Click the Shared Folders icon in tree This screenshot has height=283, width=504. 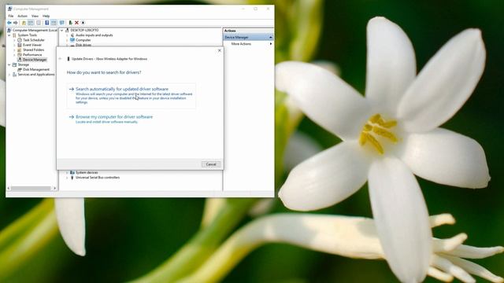pyautogui.click(x=20, y=50)
